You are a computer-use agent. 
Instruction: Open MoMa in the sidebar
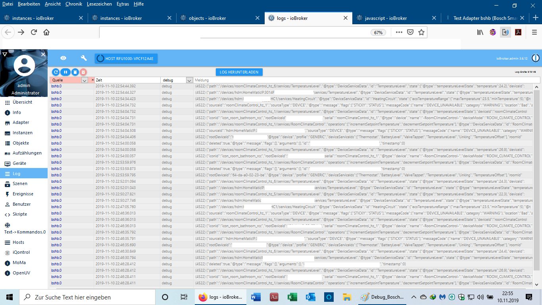(24, 263)
